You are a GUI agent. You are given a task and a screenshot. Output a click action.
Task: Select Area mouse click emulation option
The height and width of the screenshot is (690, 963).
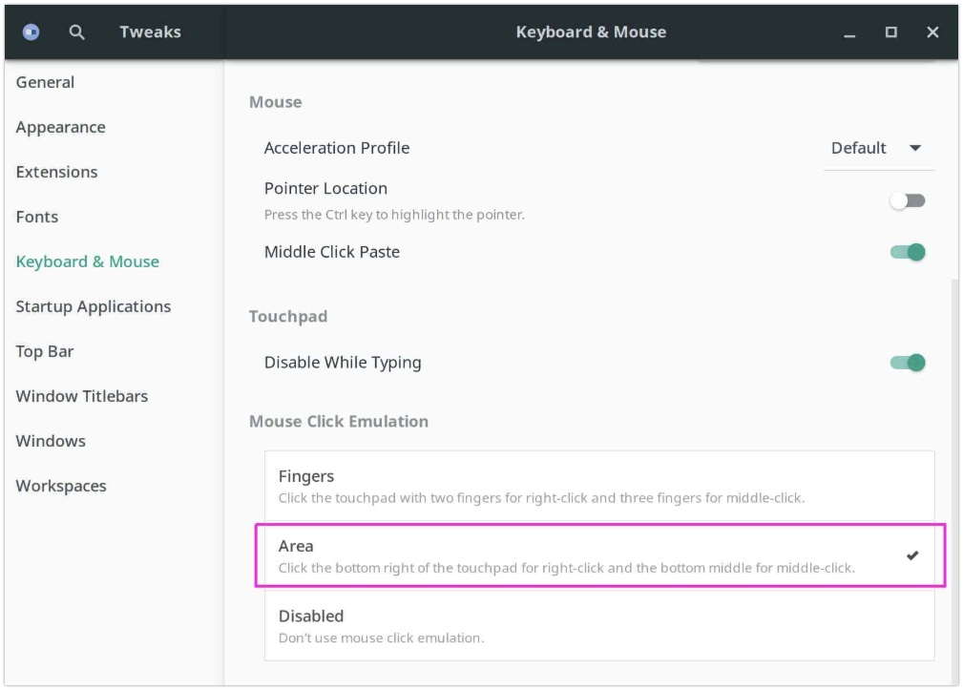[598, 555]
